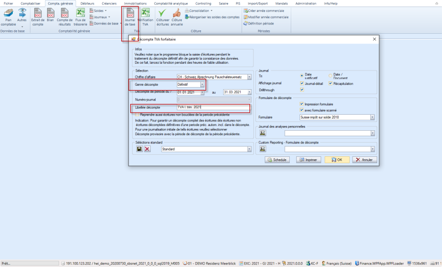This screenshot has height=267, width=442.
Task: Open the start date 01.01.2021 picker
Action: click(202, 92)
